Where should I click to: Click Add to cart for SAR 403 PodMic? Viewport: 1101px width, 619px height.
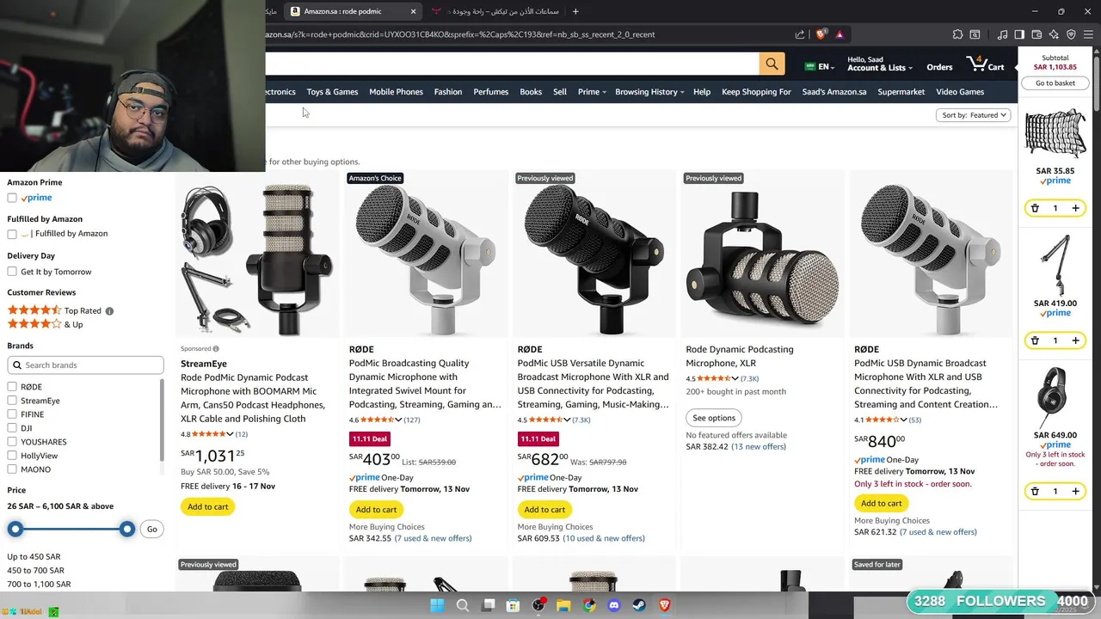[x=376, y=510]
